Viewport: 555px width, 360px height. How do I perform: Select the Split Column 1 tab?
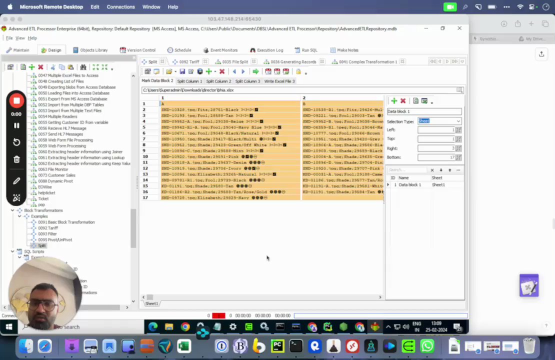point(189,81)
